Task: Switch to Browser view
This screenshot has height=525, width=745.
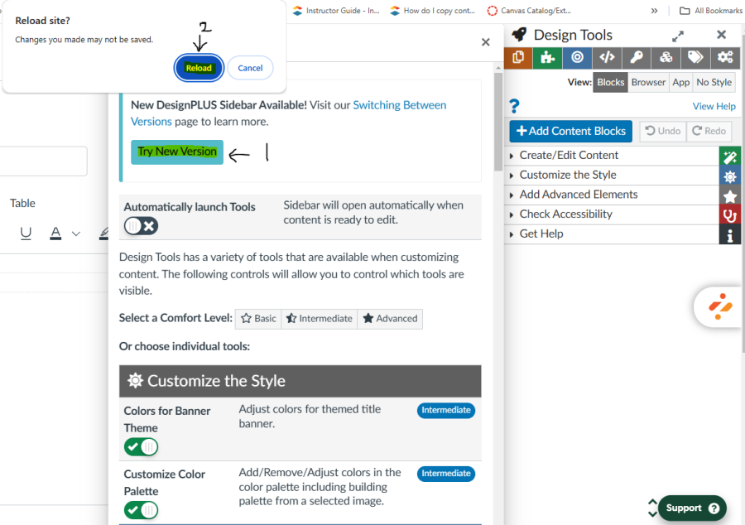Action: coord(648,82)
